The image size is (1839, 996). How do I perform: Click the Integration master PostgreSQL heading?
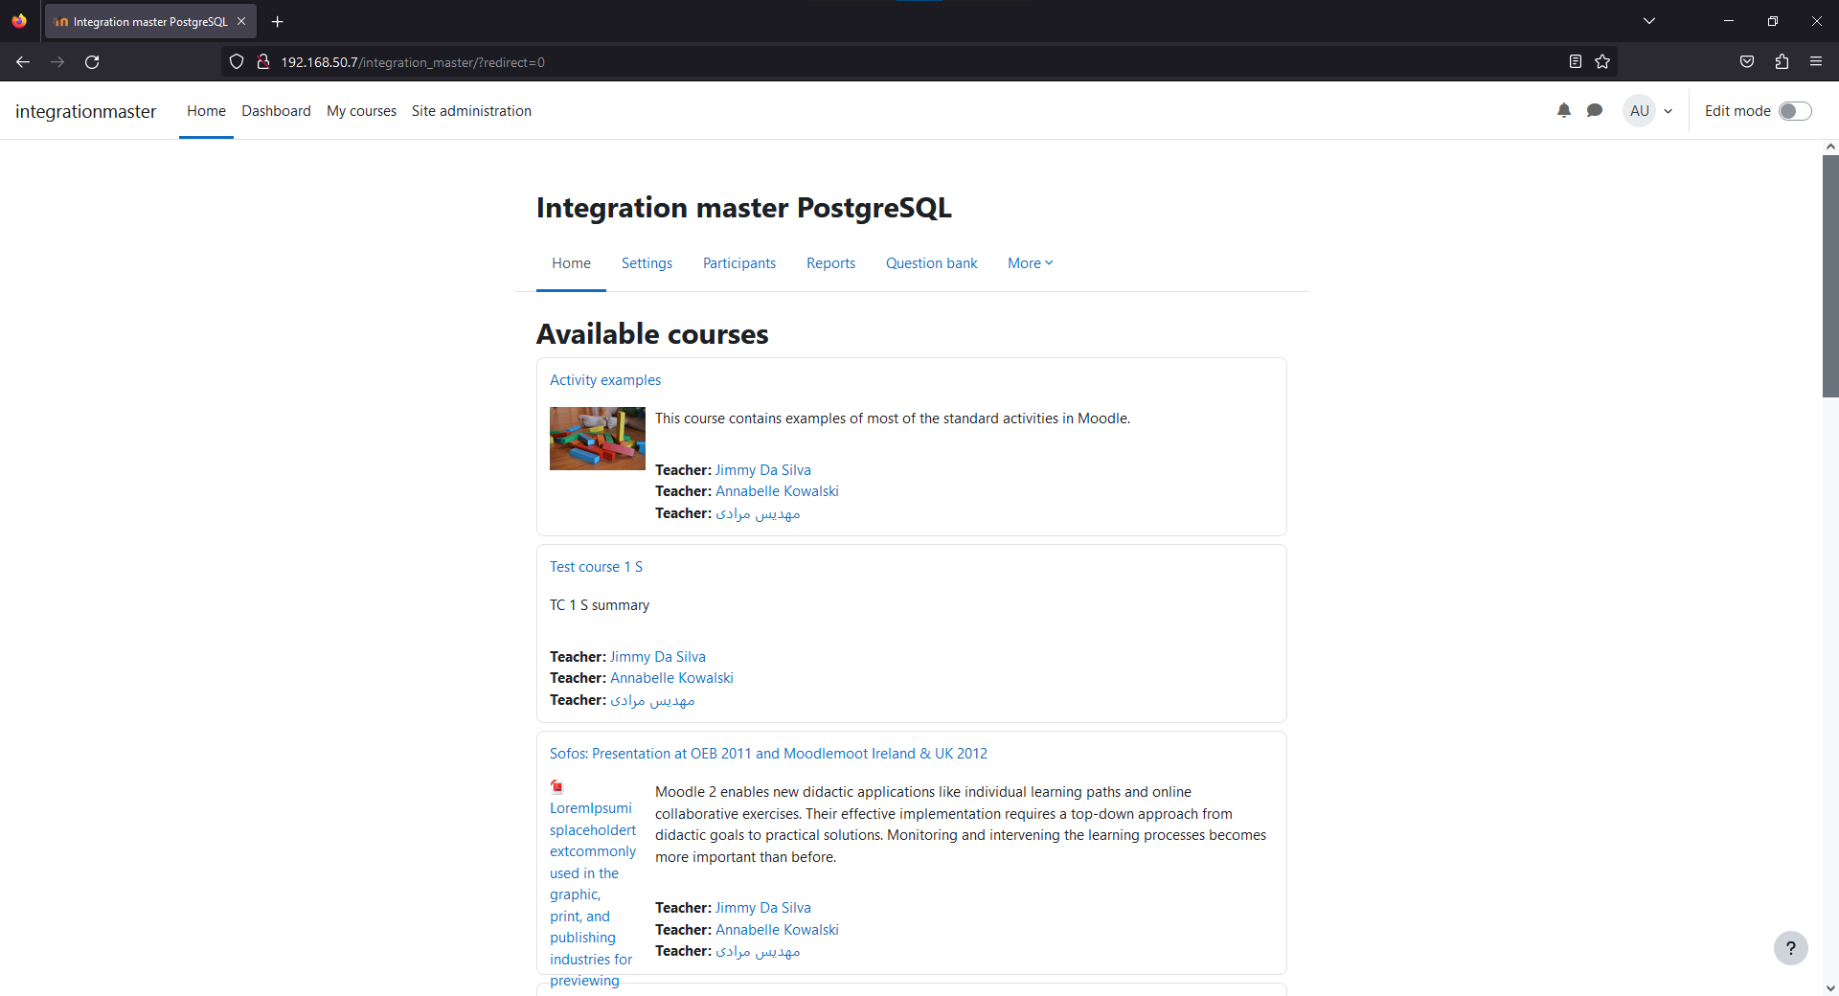[744, 208]
